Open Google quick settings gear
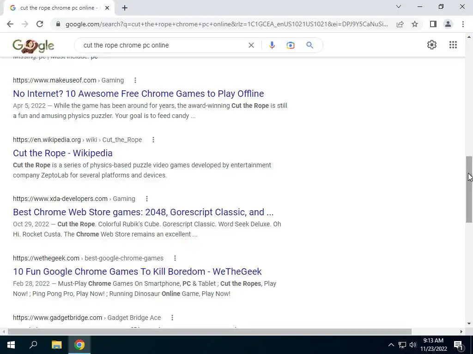 click(x=432, y=45)
